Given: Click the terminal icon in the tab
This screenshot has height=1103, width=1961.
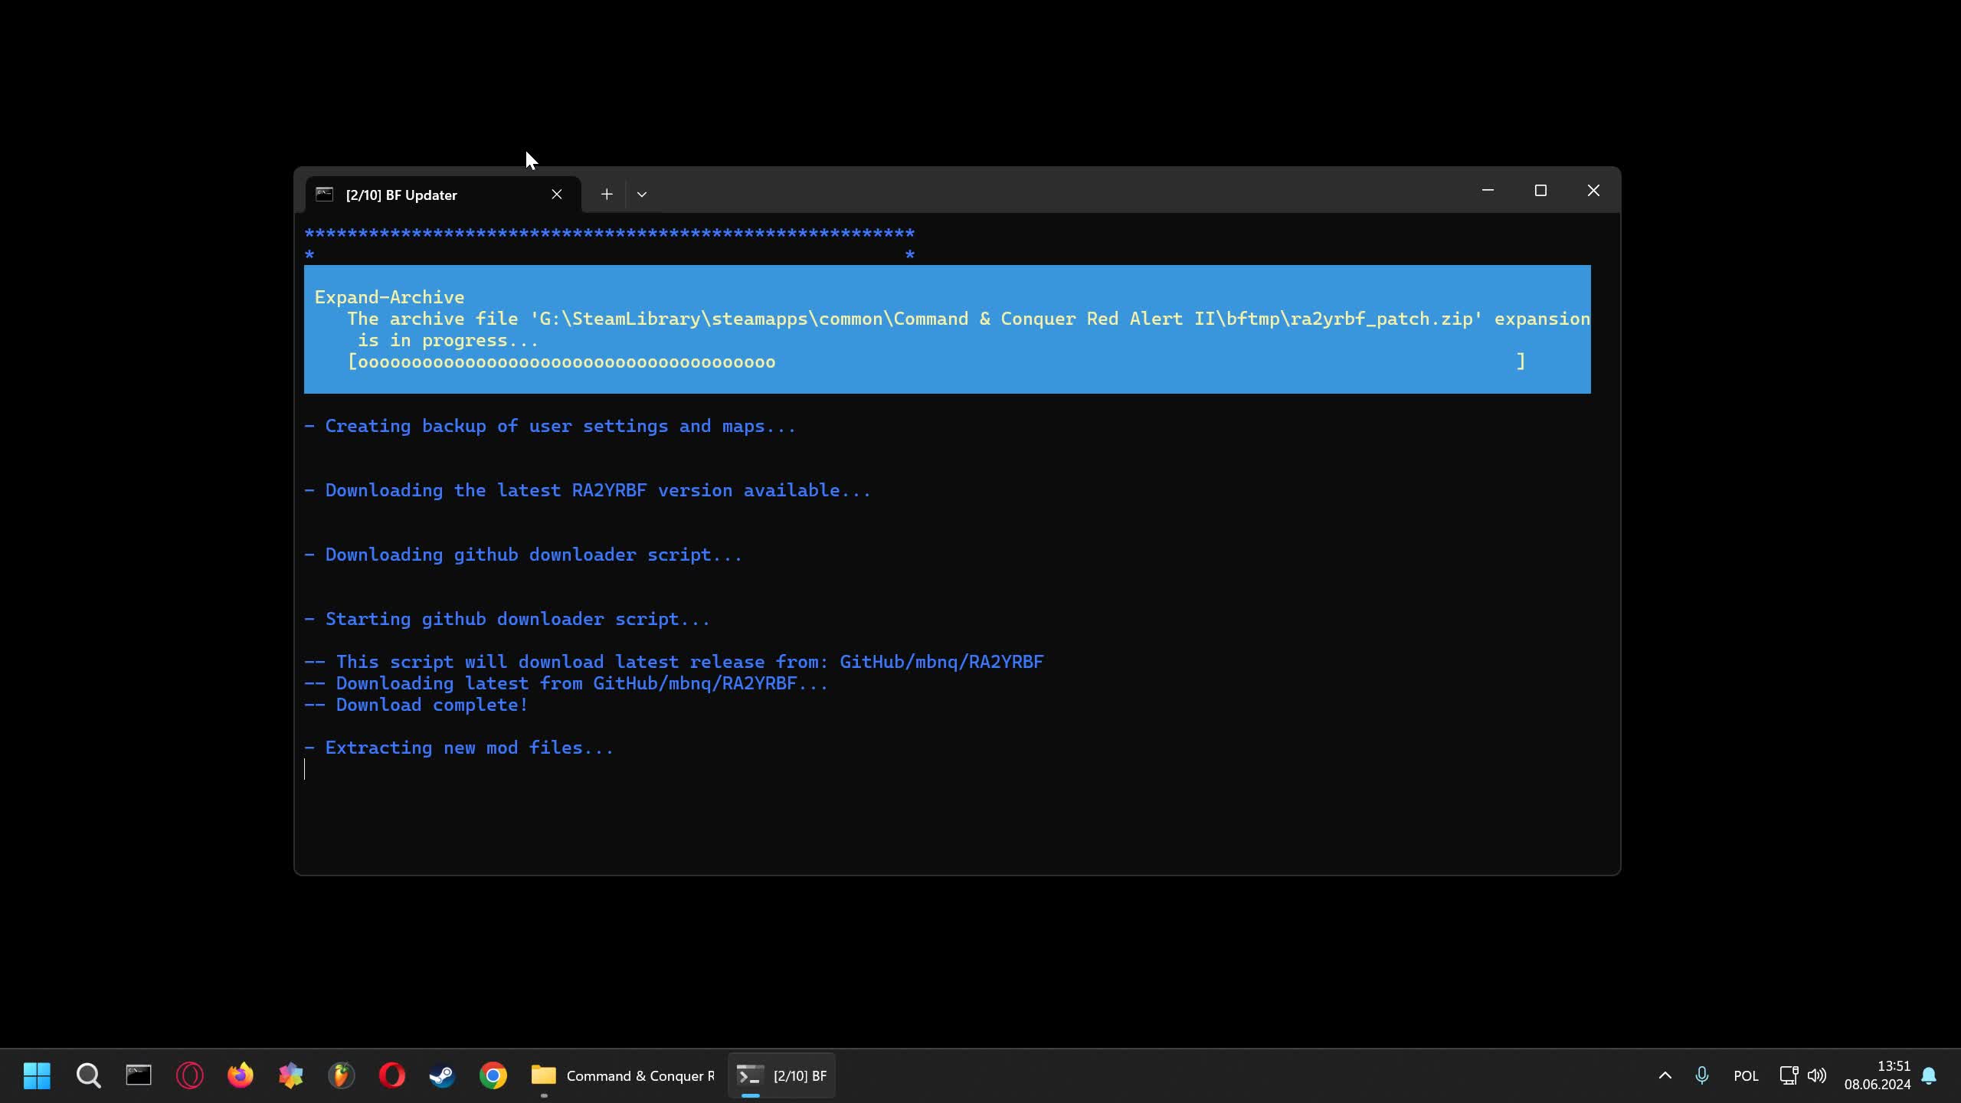Looking at the screenshot, I should [x=325, y=195].
